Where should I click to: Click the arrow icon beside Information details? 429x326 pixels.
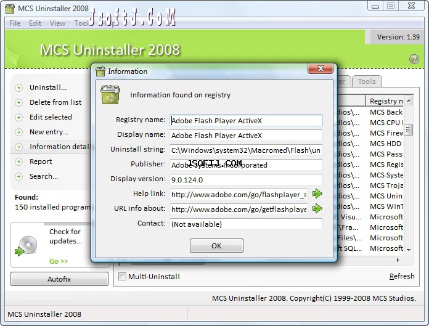pyautogui.click(x=18, y=147)
